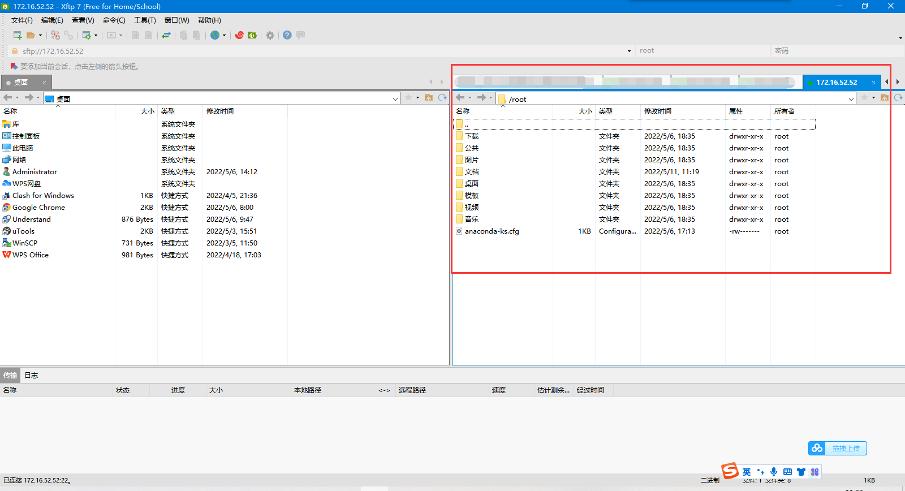
Task: Open the 编辑(E) menu
Action: [52, 20]
